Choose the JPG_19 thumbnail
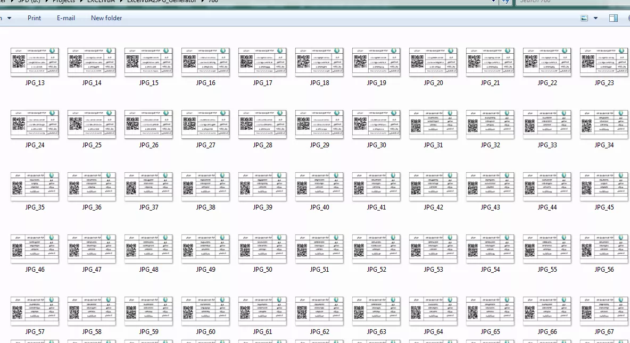The image size is (630, 343). [x=377, y=62]
